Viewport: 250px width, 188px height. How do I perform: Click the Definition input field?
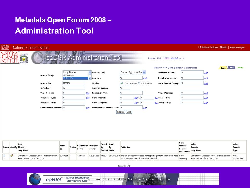click(x=74, y=88)
